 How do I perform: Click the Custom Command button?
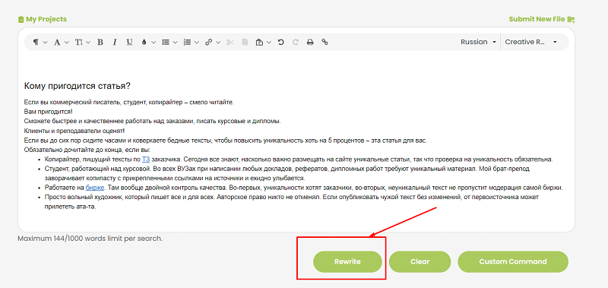click(513, 261)
